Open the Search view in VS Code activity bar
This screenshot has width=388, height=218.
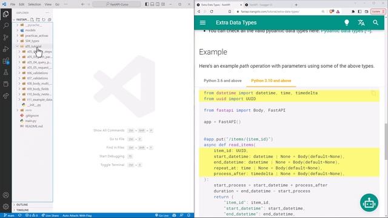click(x=5, y=25)
